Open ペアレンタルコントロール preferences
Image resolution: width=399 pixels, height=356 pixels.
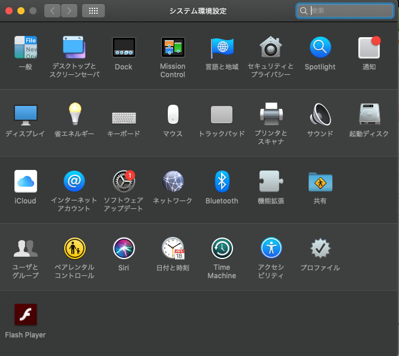[x=74, y=248]
